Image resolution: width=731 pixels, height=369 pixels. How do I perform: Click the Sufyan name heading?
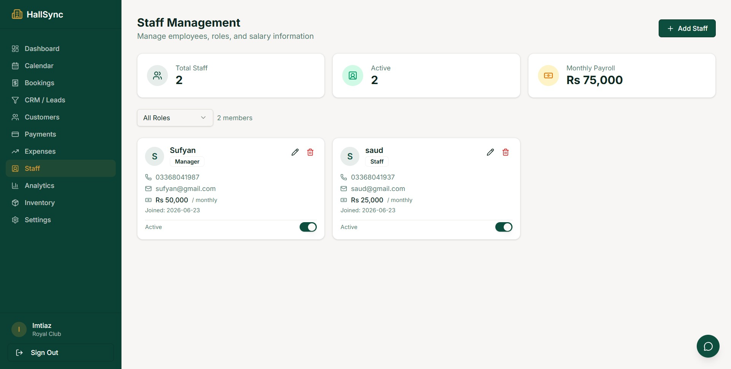[x=183, y=150]
